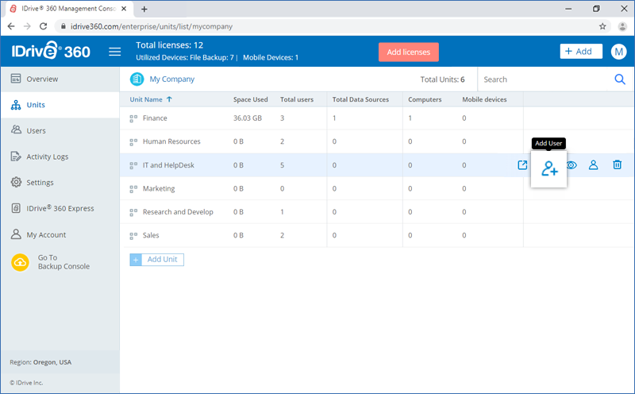635x394 pixels.
Task: Click the Add licenses button
Action: click(x=408, y=52)
